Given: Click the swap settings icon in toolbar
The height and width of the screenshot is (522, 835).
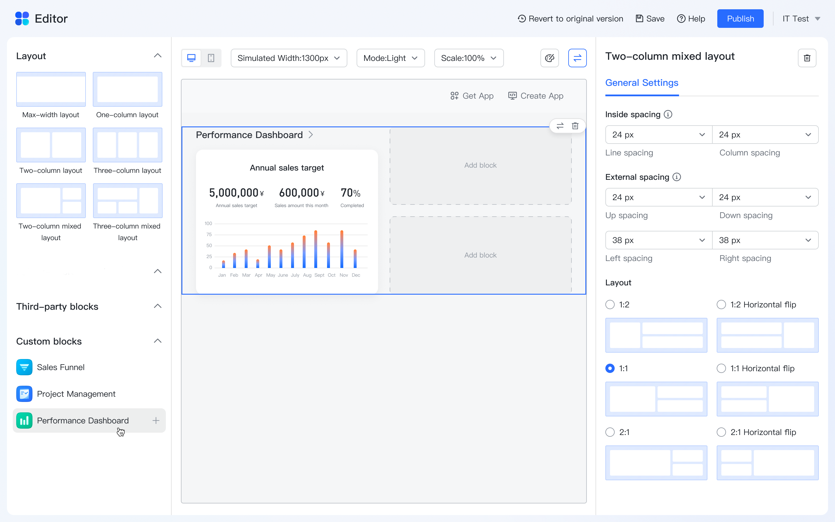Looking at the screenshot, I should point(577,58).
